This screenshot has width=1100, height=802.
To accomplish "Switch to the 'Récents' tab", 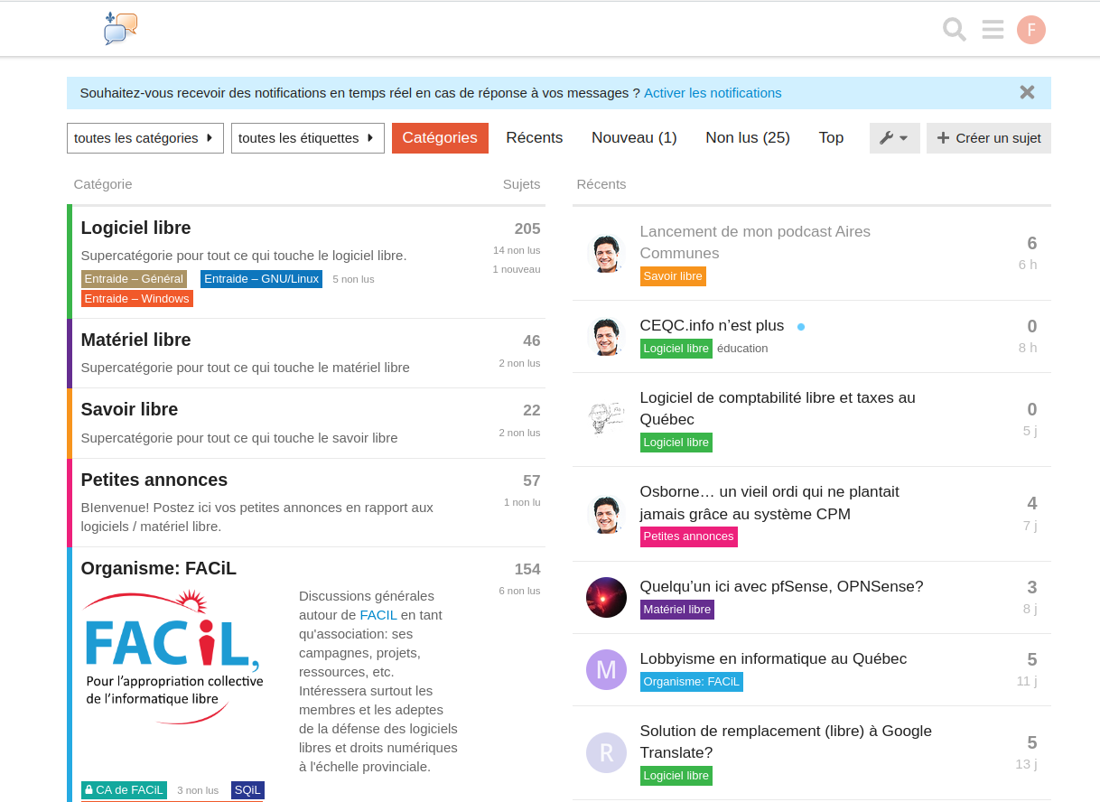I will 535,138.
